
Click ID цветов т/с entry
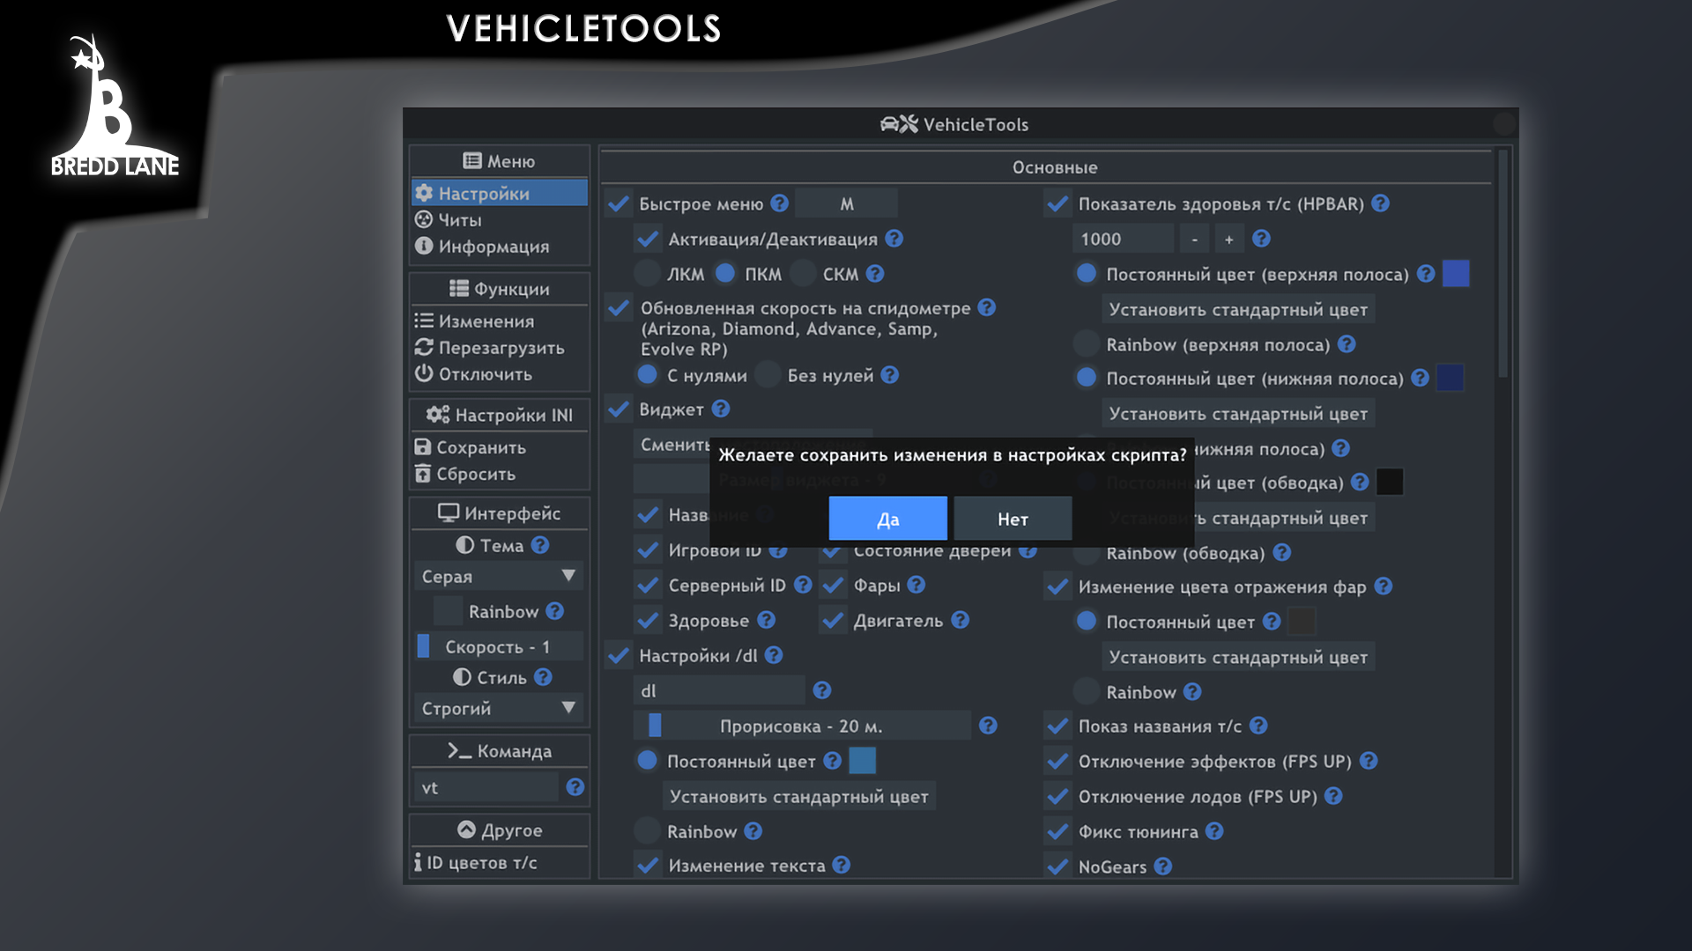pyautogui.click(x=500, y=863)
